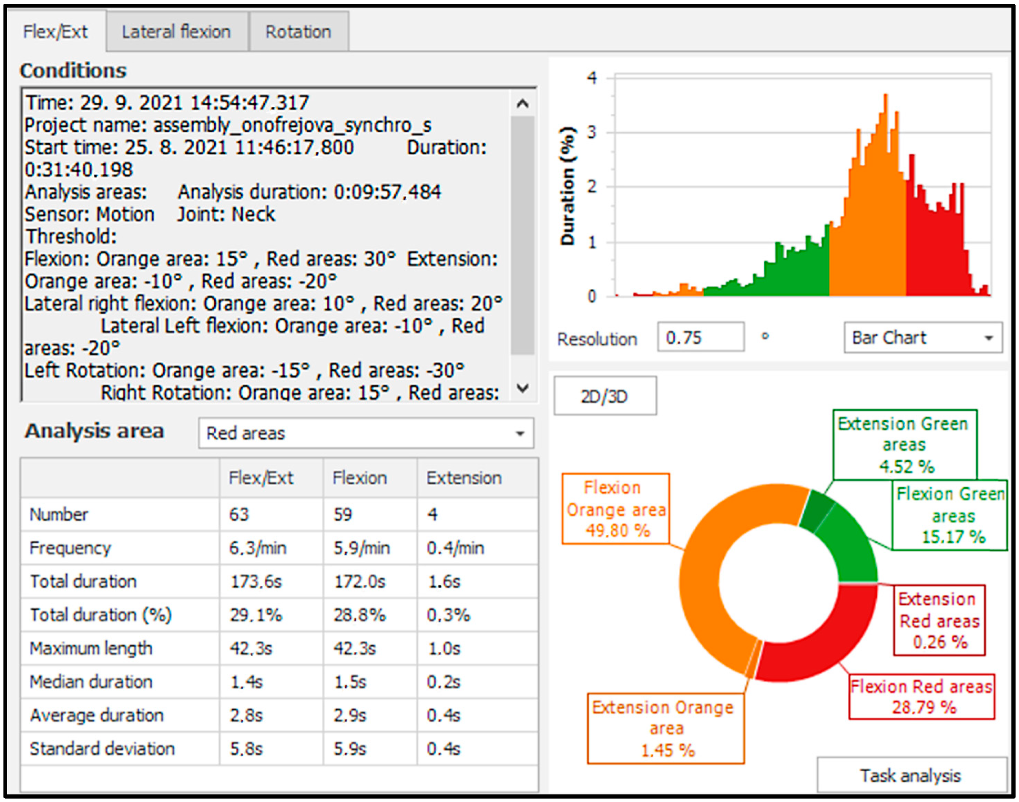
Task: Select the Flex/Ext tab
Action: coord(55,32)
